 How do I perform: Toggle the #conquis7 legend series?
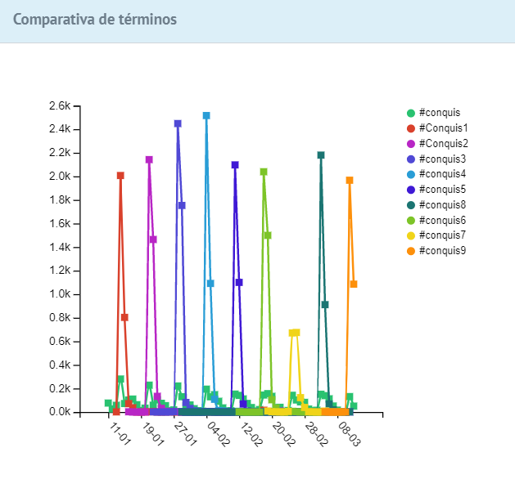[436, 235]
